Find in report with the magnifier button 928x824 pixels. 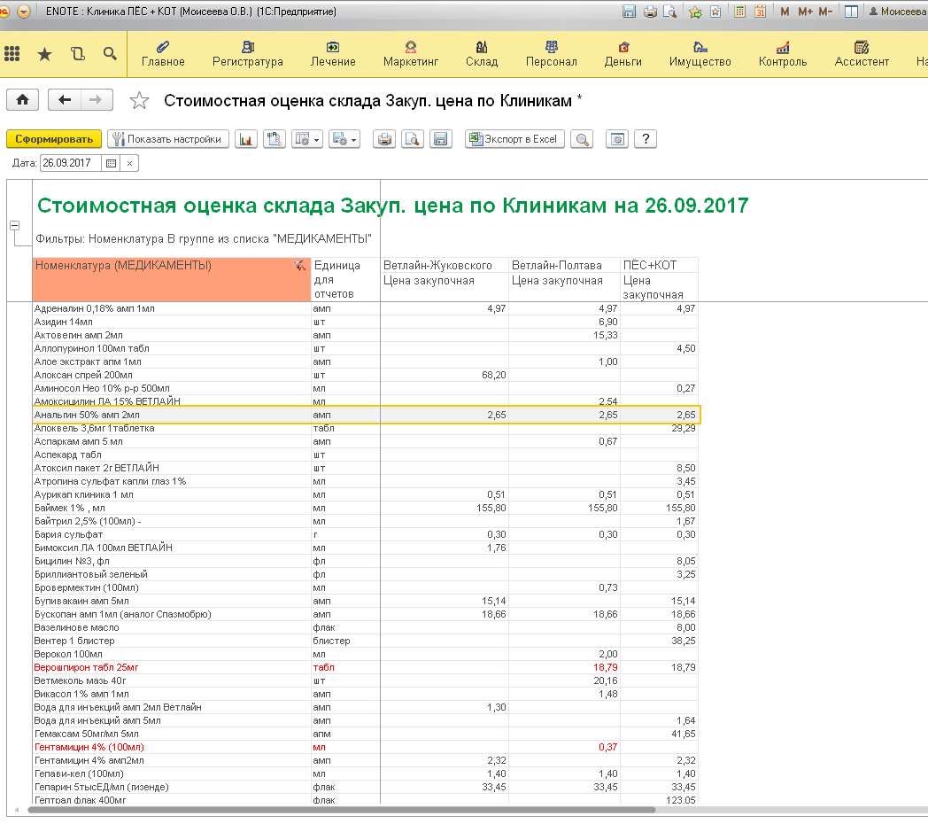click(582, 139)
